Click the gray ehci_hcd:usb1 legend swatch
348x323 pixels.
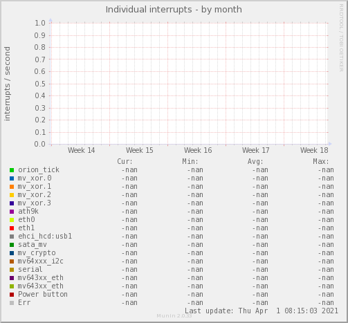click(12, 237)
